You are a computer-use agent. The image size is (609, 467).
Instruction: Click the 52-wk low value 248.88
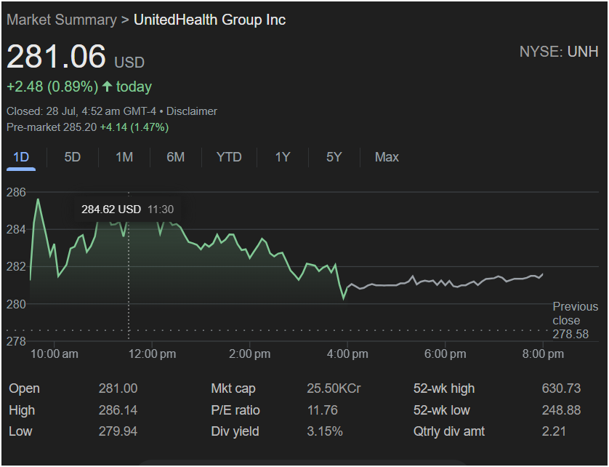pos(561,410)
